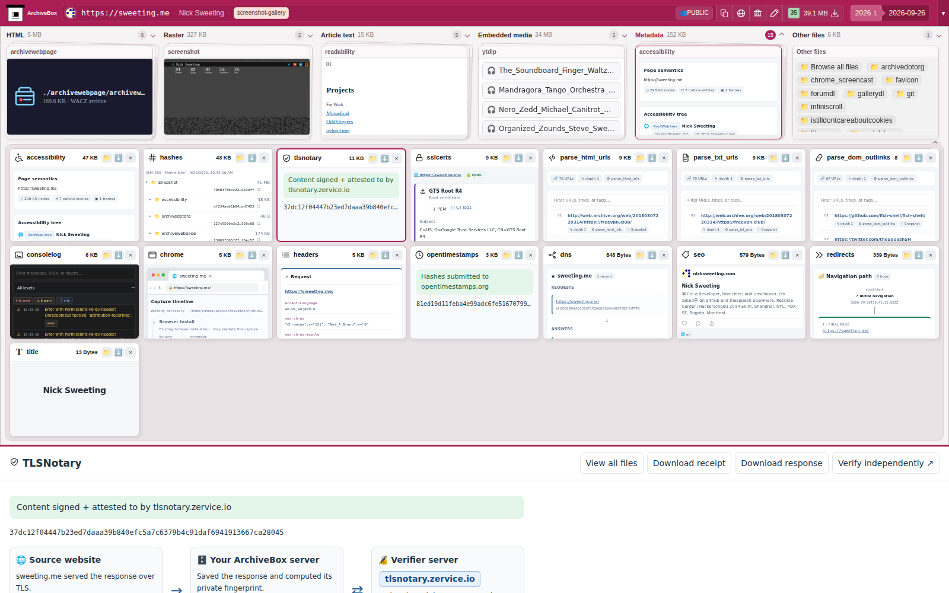Click Verify independently link
Screen dimensions: 949x593
[886, 463]
